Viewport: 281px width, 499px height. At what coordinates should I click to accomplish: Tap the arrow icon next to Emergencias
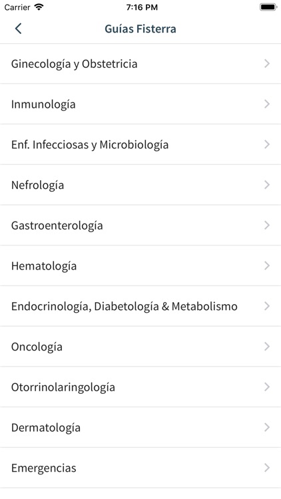(267, 468)
